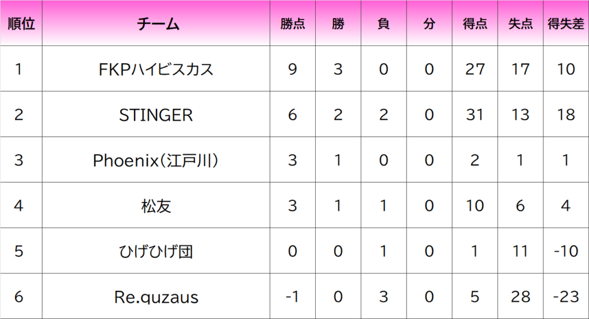
Task: Click the Phoenix(江戸川) team cell
Action: [156, 160]
